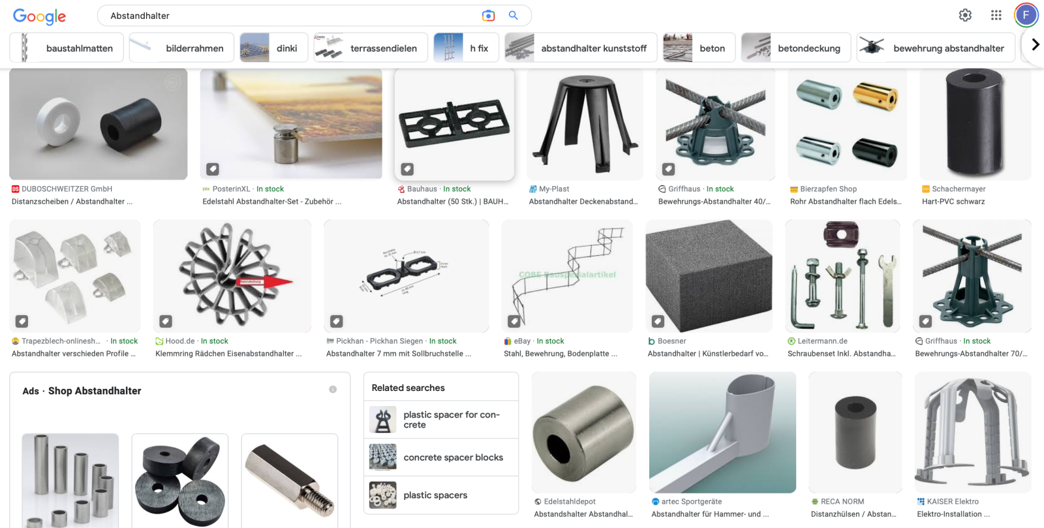Open the Schachermayer Hart-PVC image
Viewport: 1044px width, 528px height.
pyautogui.click(x=975, y=124)
